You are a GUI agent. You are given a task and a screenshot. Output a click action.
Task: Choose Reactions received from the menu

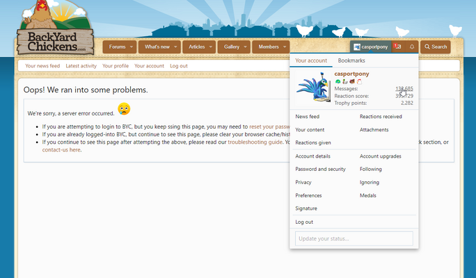[x=381, y=117]
